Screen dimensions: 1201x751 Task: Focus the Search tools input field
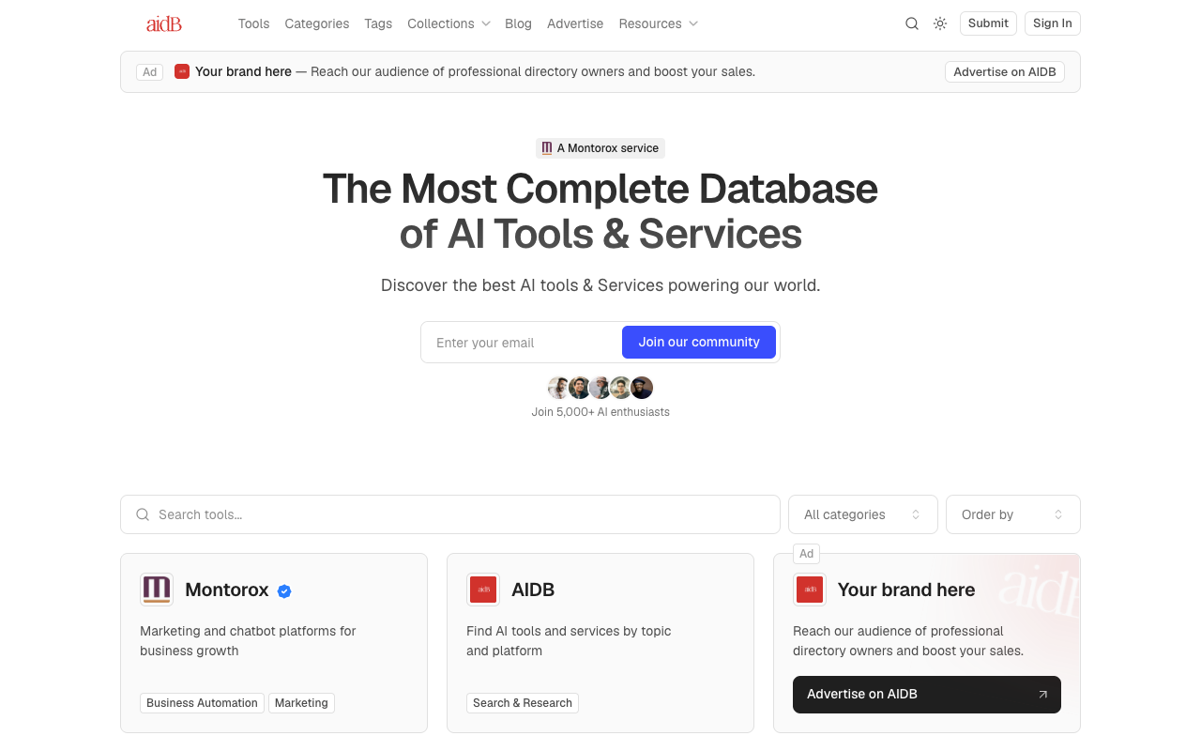point(450,514)
